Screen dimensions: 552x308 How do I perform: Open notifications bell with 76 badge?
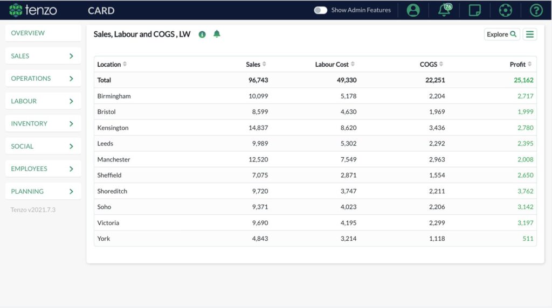[444, 10]
